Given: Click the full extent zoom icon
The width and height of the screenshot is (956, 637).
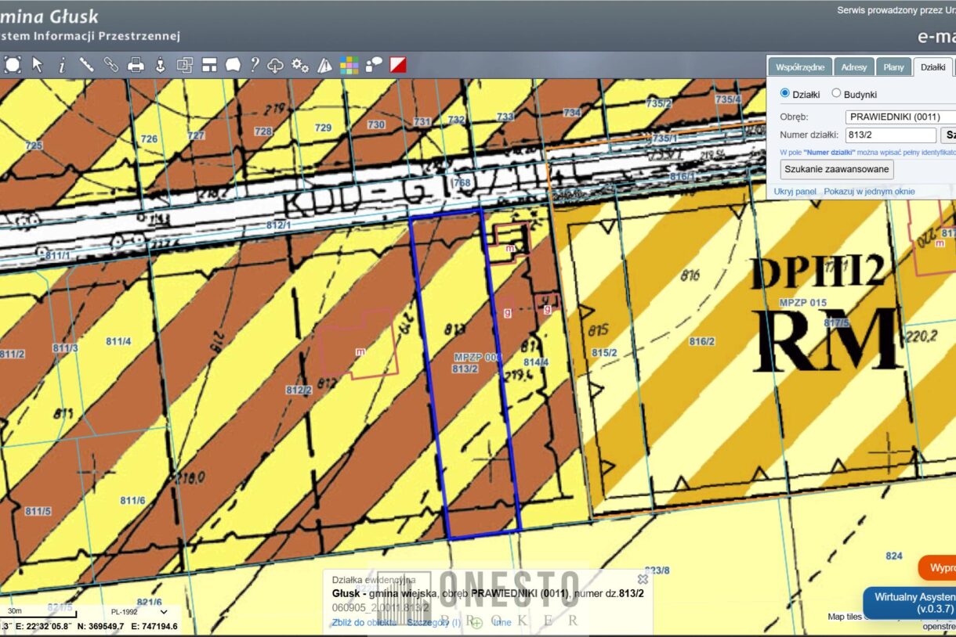Looking at the screenshot, I should click(13, 65).
